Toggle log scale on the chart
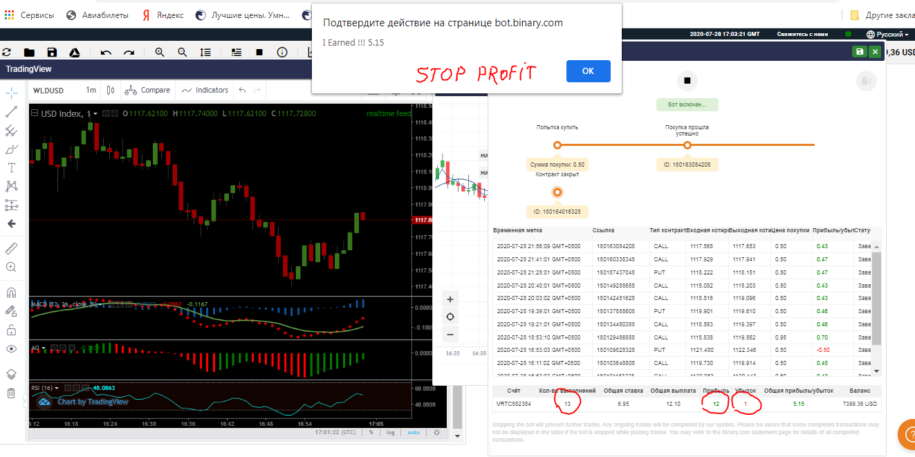915x457 pixels. tap(391, 433)
